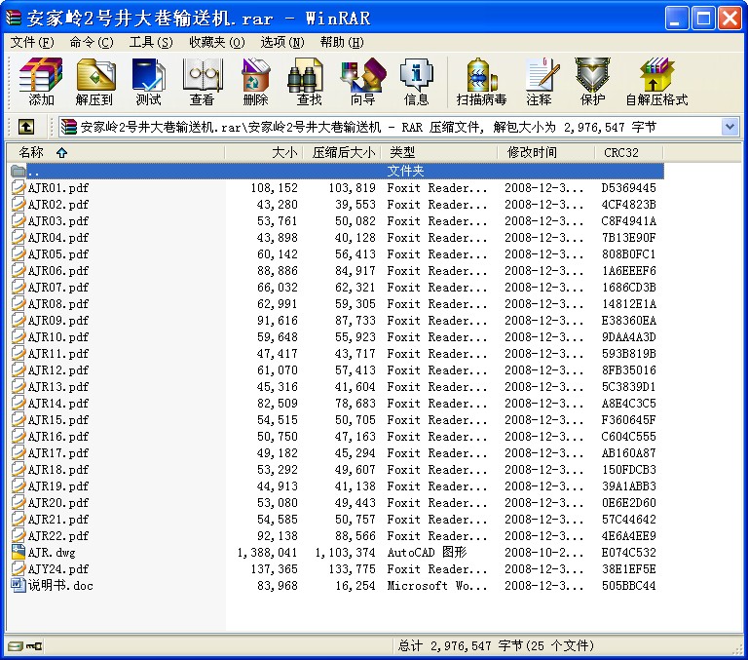Click size value 1,388,041 of AJR.dwg
This screenshot has height=660, width=748.
click(x=268, y=553)
